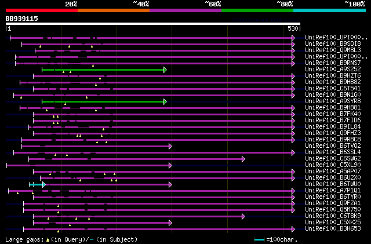Select the BB939115 query name label
This screenshot has width=371, height=244.
22,19
